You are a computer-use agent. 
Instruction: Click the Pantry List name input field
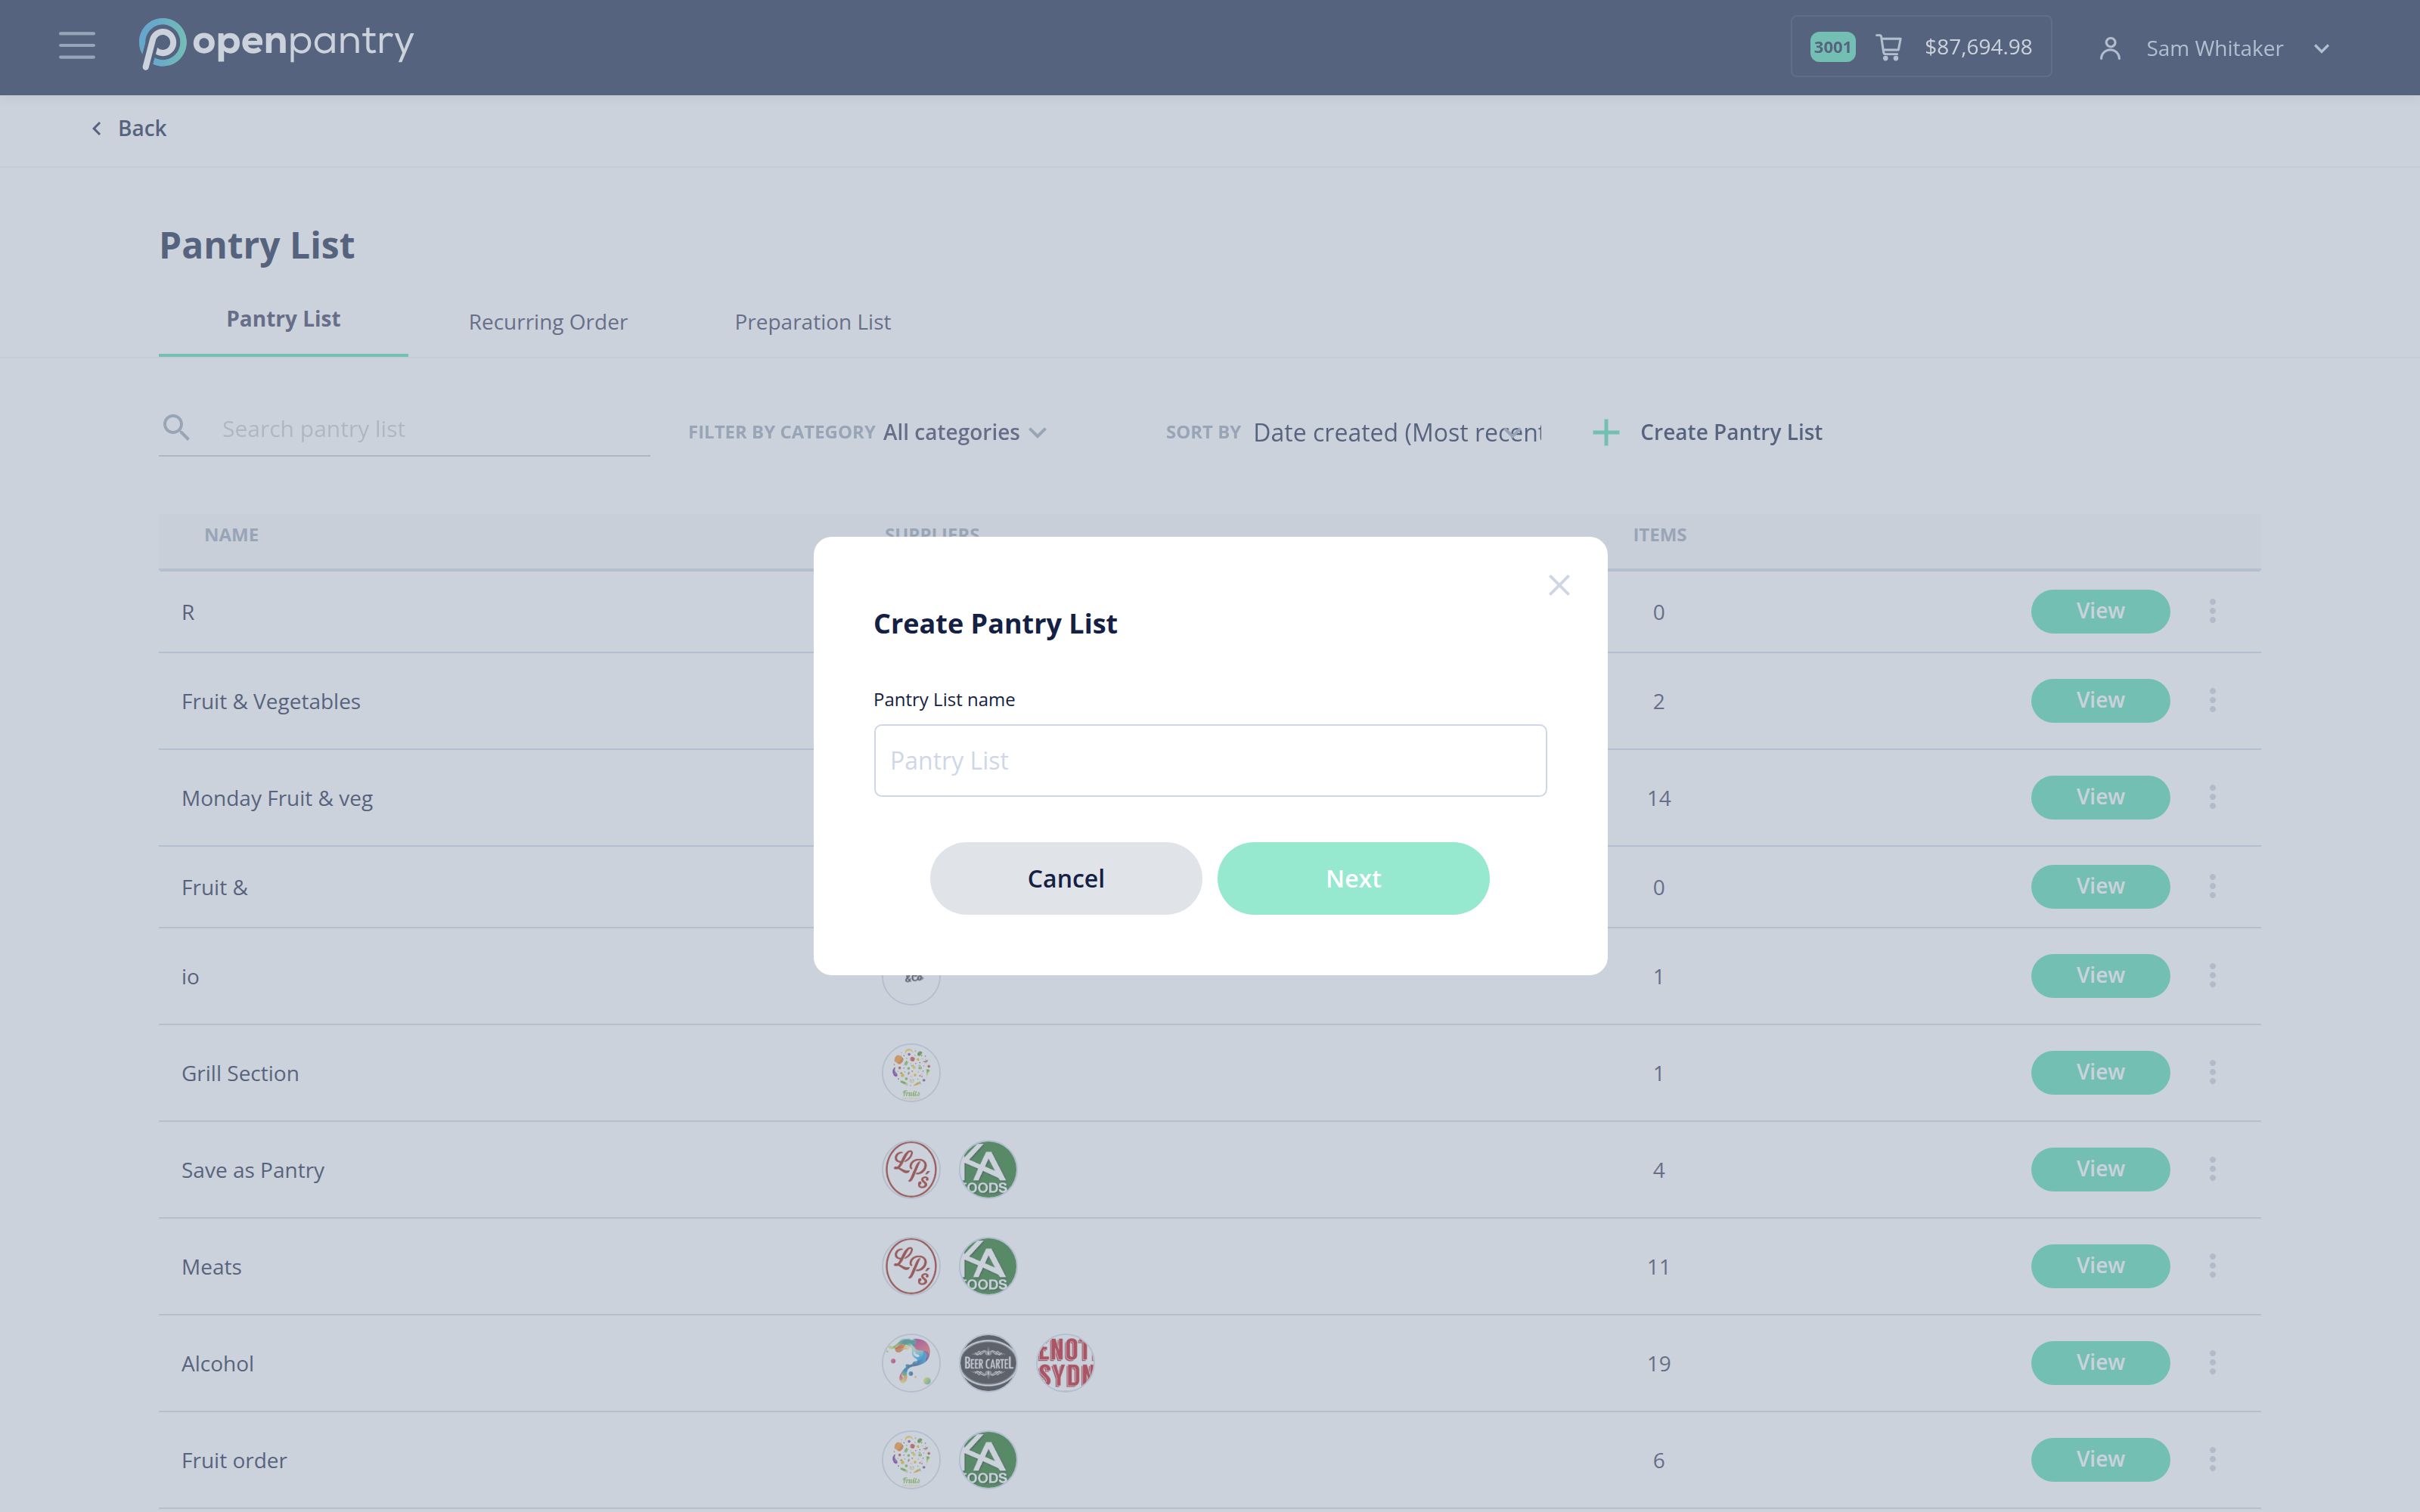tap(1210, 760)
